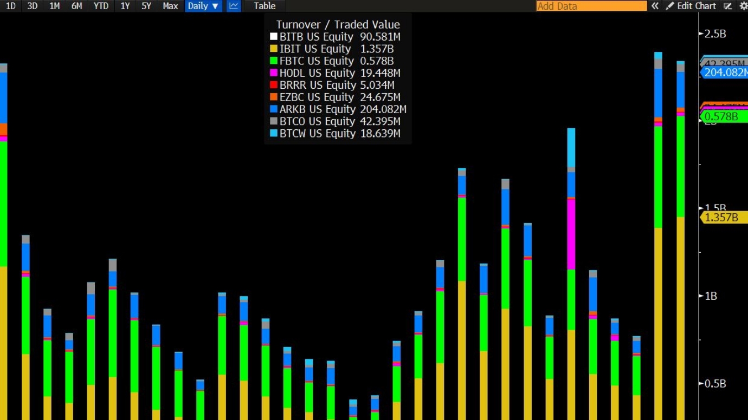Open the Daily periodicity dropdown
Screen dimensions: 748x420
[x=203, y=6]
